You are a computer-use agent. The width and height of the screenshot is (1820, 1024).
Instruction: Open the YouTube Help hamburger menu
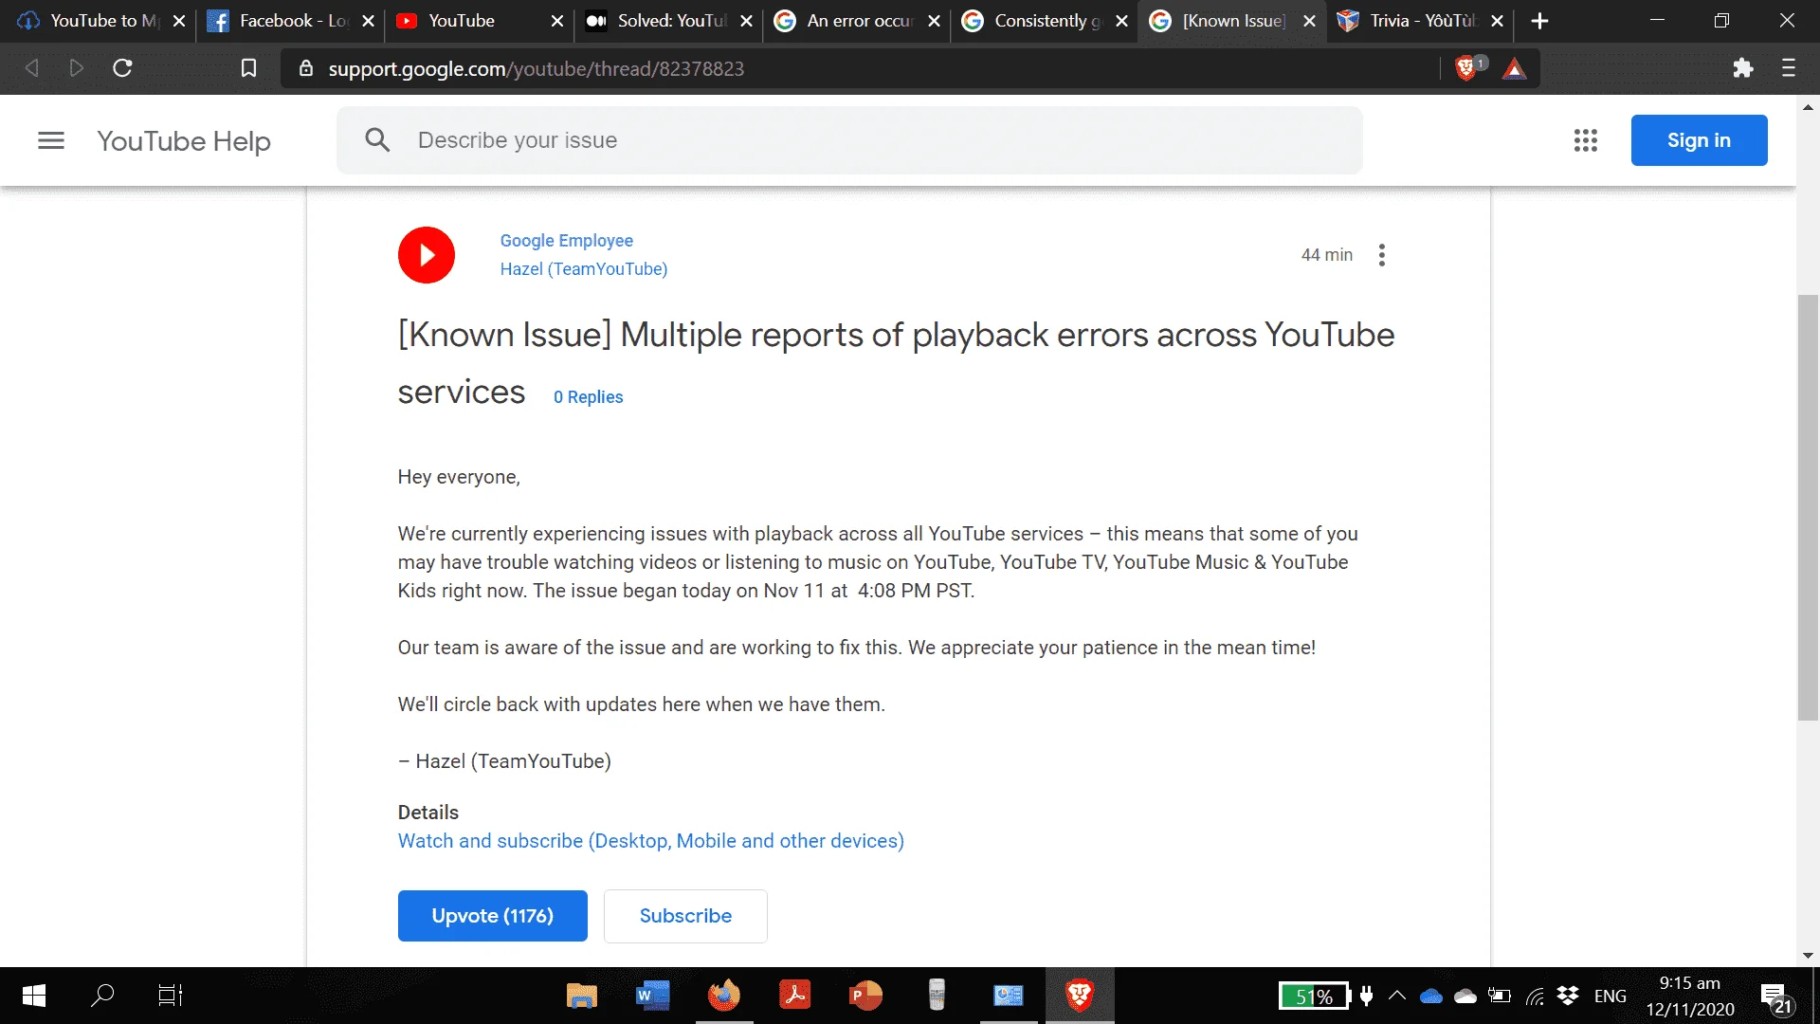pos(51,140)
